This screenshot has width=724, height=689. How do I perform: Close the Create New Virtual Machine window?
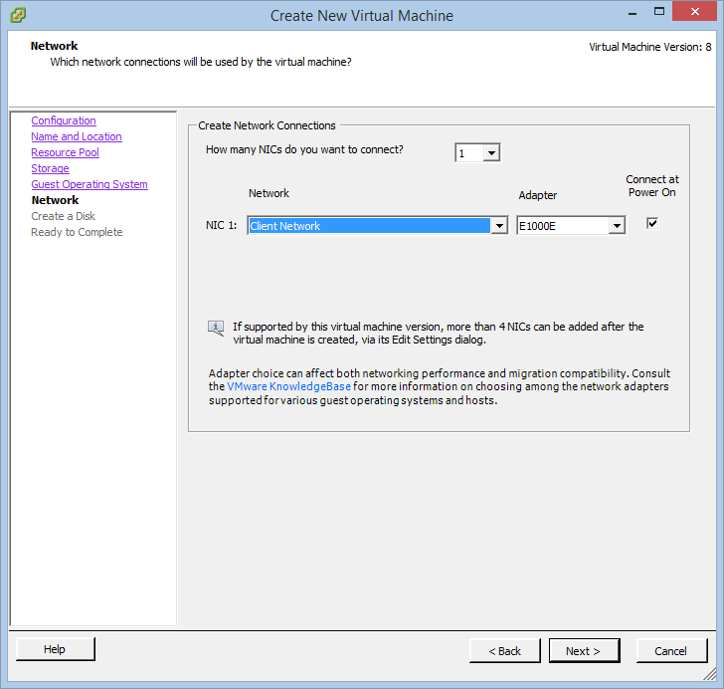click(x=694, y=12)
